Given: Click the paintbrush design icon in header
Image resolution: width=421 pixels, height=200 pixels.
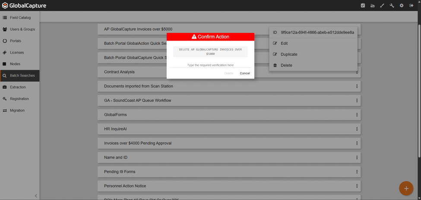Looking at the screenshot, I should [382, 5].
